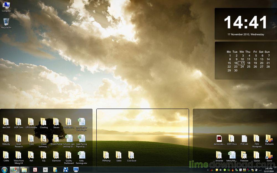Open the calendar app pinned to the taskbar

pos(35,170)
